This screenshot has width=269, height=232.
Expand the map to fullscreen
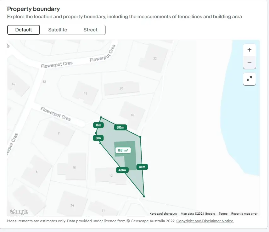pyautogui.click(x=249, y=79)
